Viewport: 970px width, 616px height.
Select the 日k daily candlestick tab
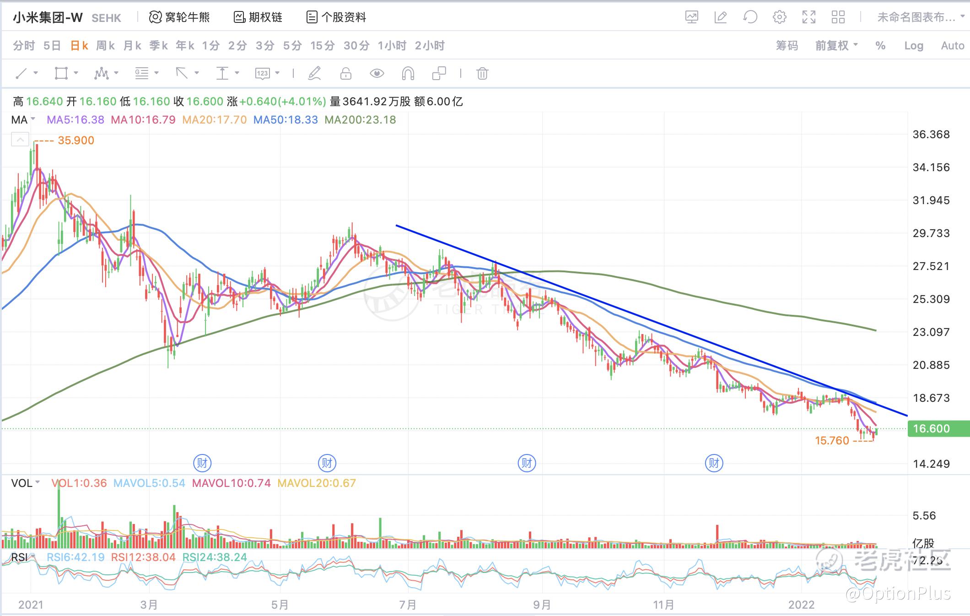click(x=79, y=45)
